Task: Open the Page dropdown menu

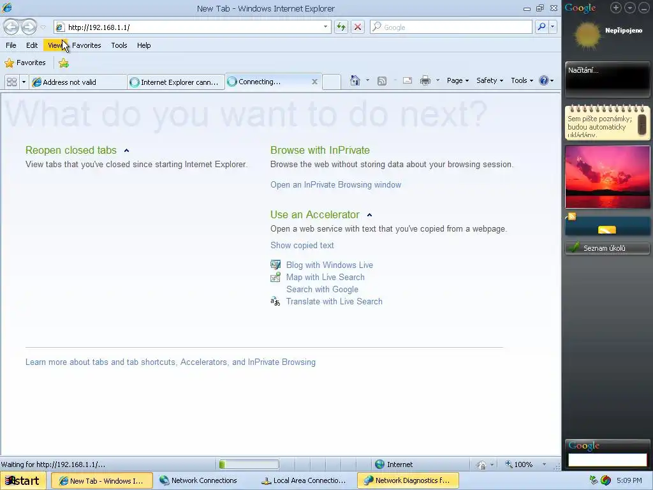Action: [458, 80]
